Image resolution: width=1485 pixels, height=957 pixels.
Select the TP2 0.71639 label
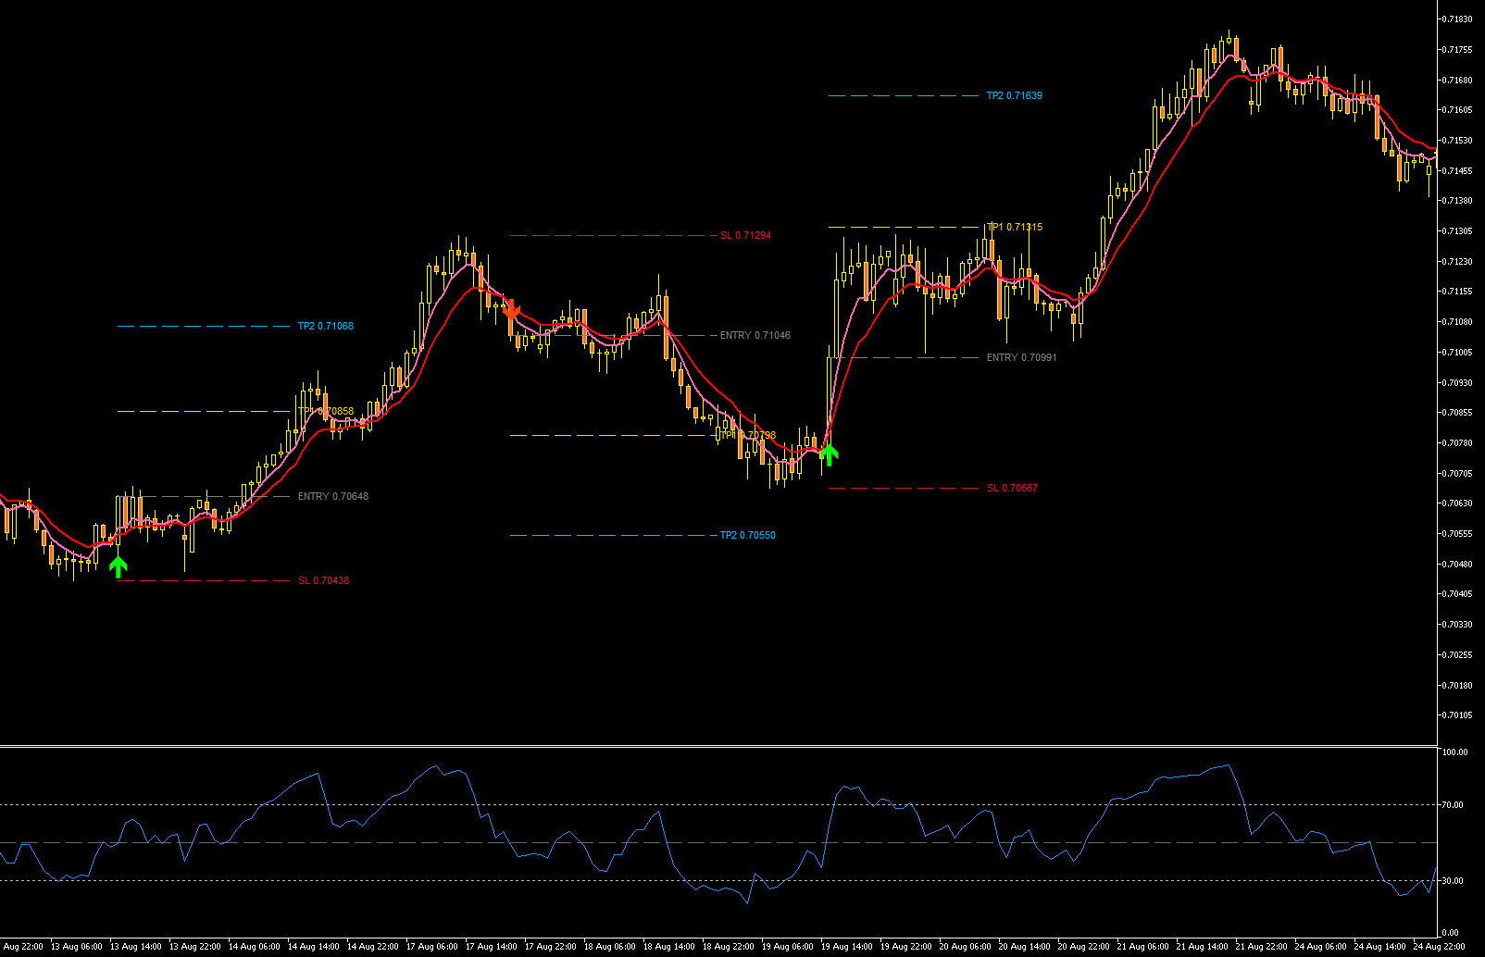click(x=1014, y=95)
